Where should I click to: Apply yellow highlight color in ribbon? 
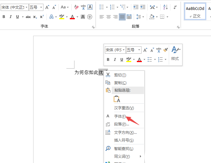click(x=62, y=17)
